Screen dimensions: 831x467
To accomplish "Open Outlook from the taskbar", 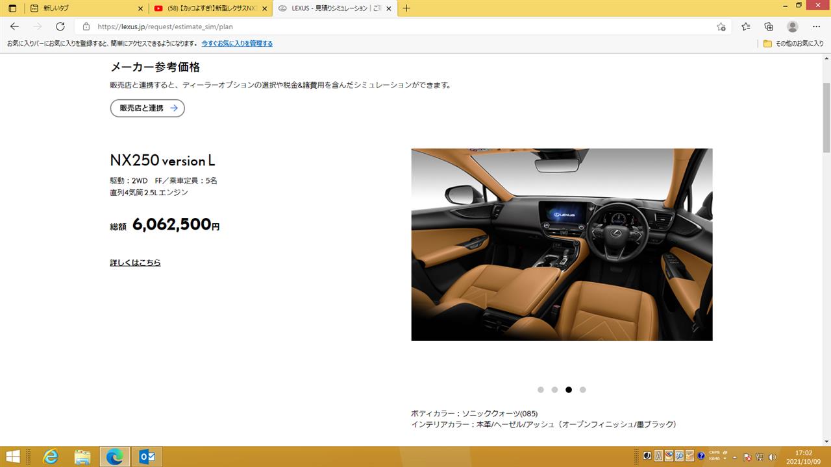I will 147,457.
